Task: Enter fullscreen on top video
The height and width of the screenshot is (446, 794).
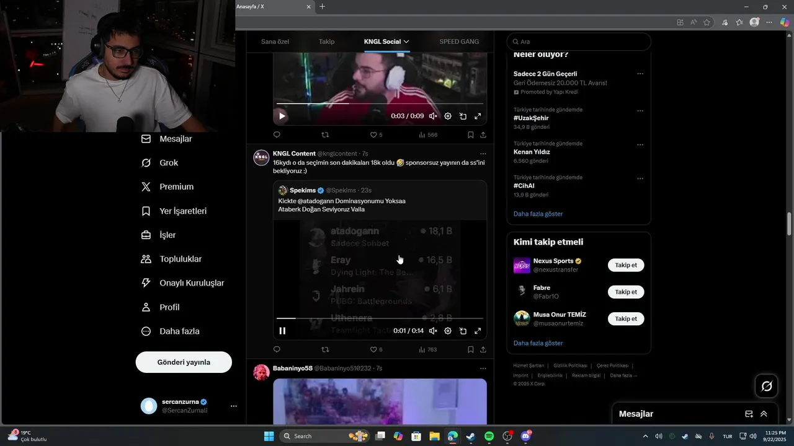Action: point(478,116)
